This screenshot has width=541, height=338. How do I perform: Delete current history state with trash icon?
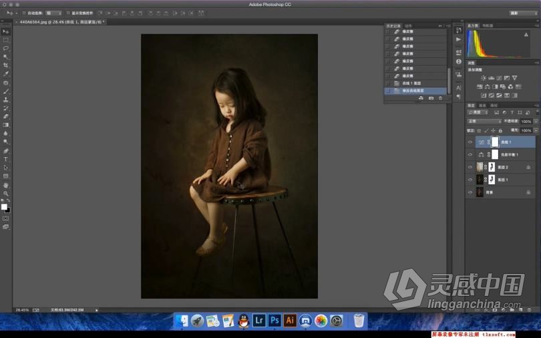point(440,98)
